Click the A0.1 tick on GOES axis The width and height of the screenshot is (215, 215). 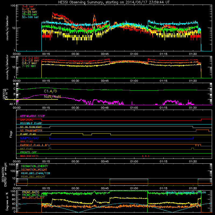click(12, 104)
